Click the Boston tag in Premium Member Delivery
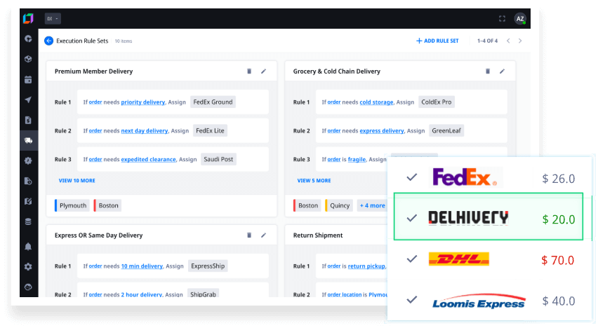The width and height of the screenshot is (598, 328). [107, 206]
